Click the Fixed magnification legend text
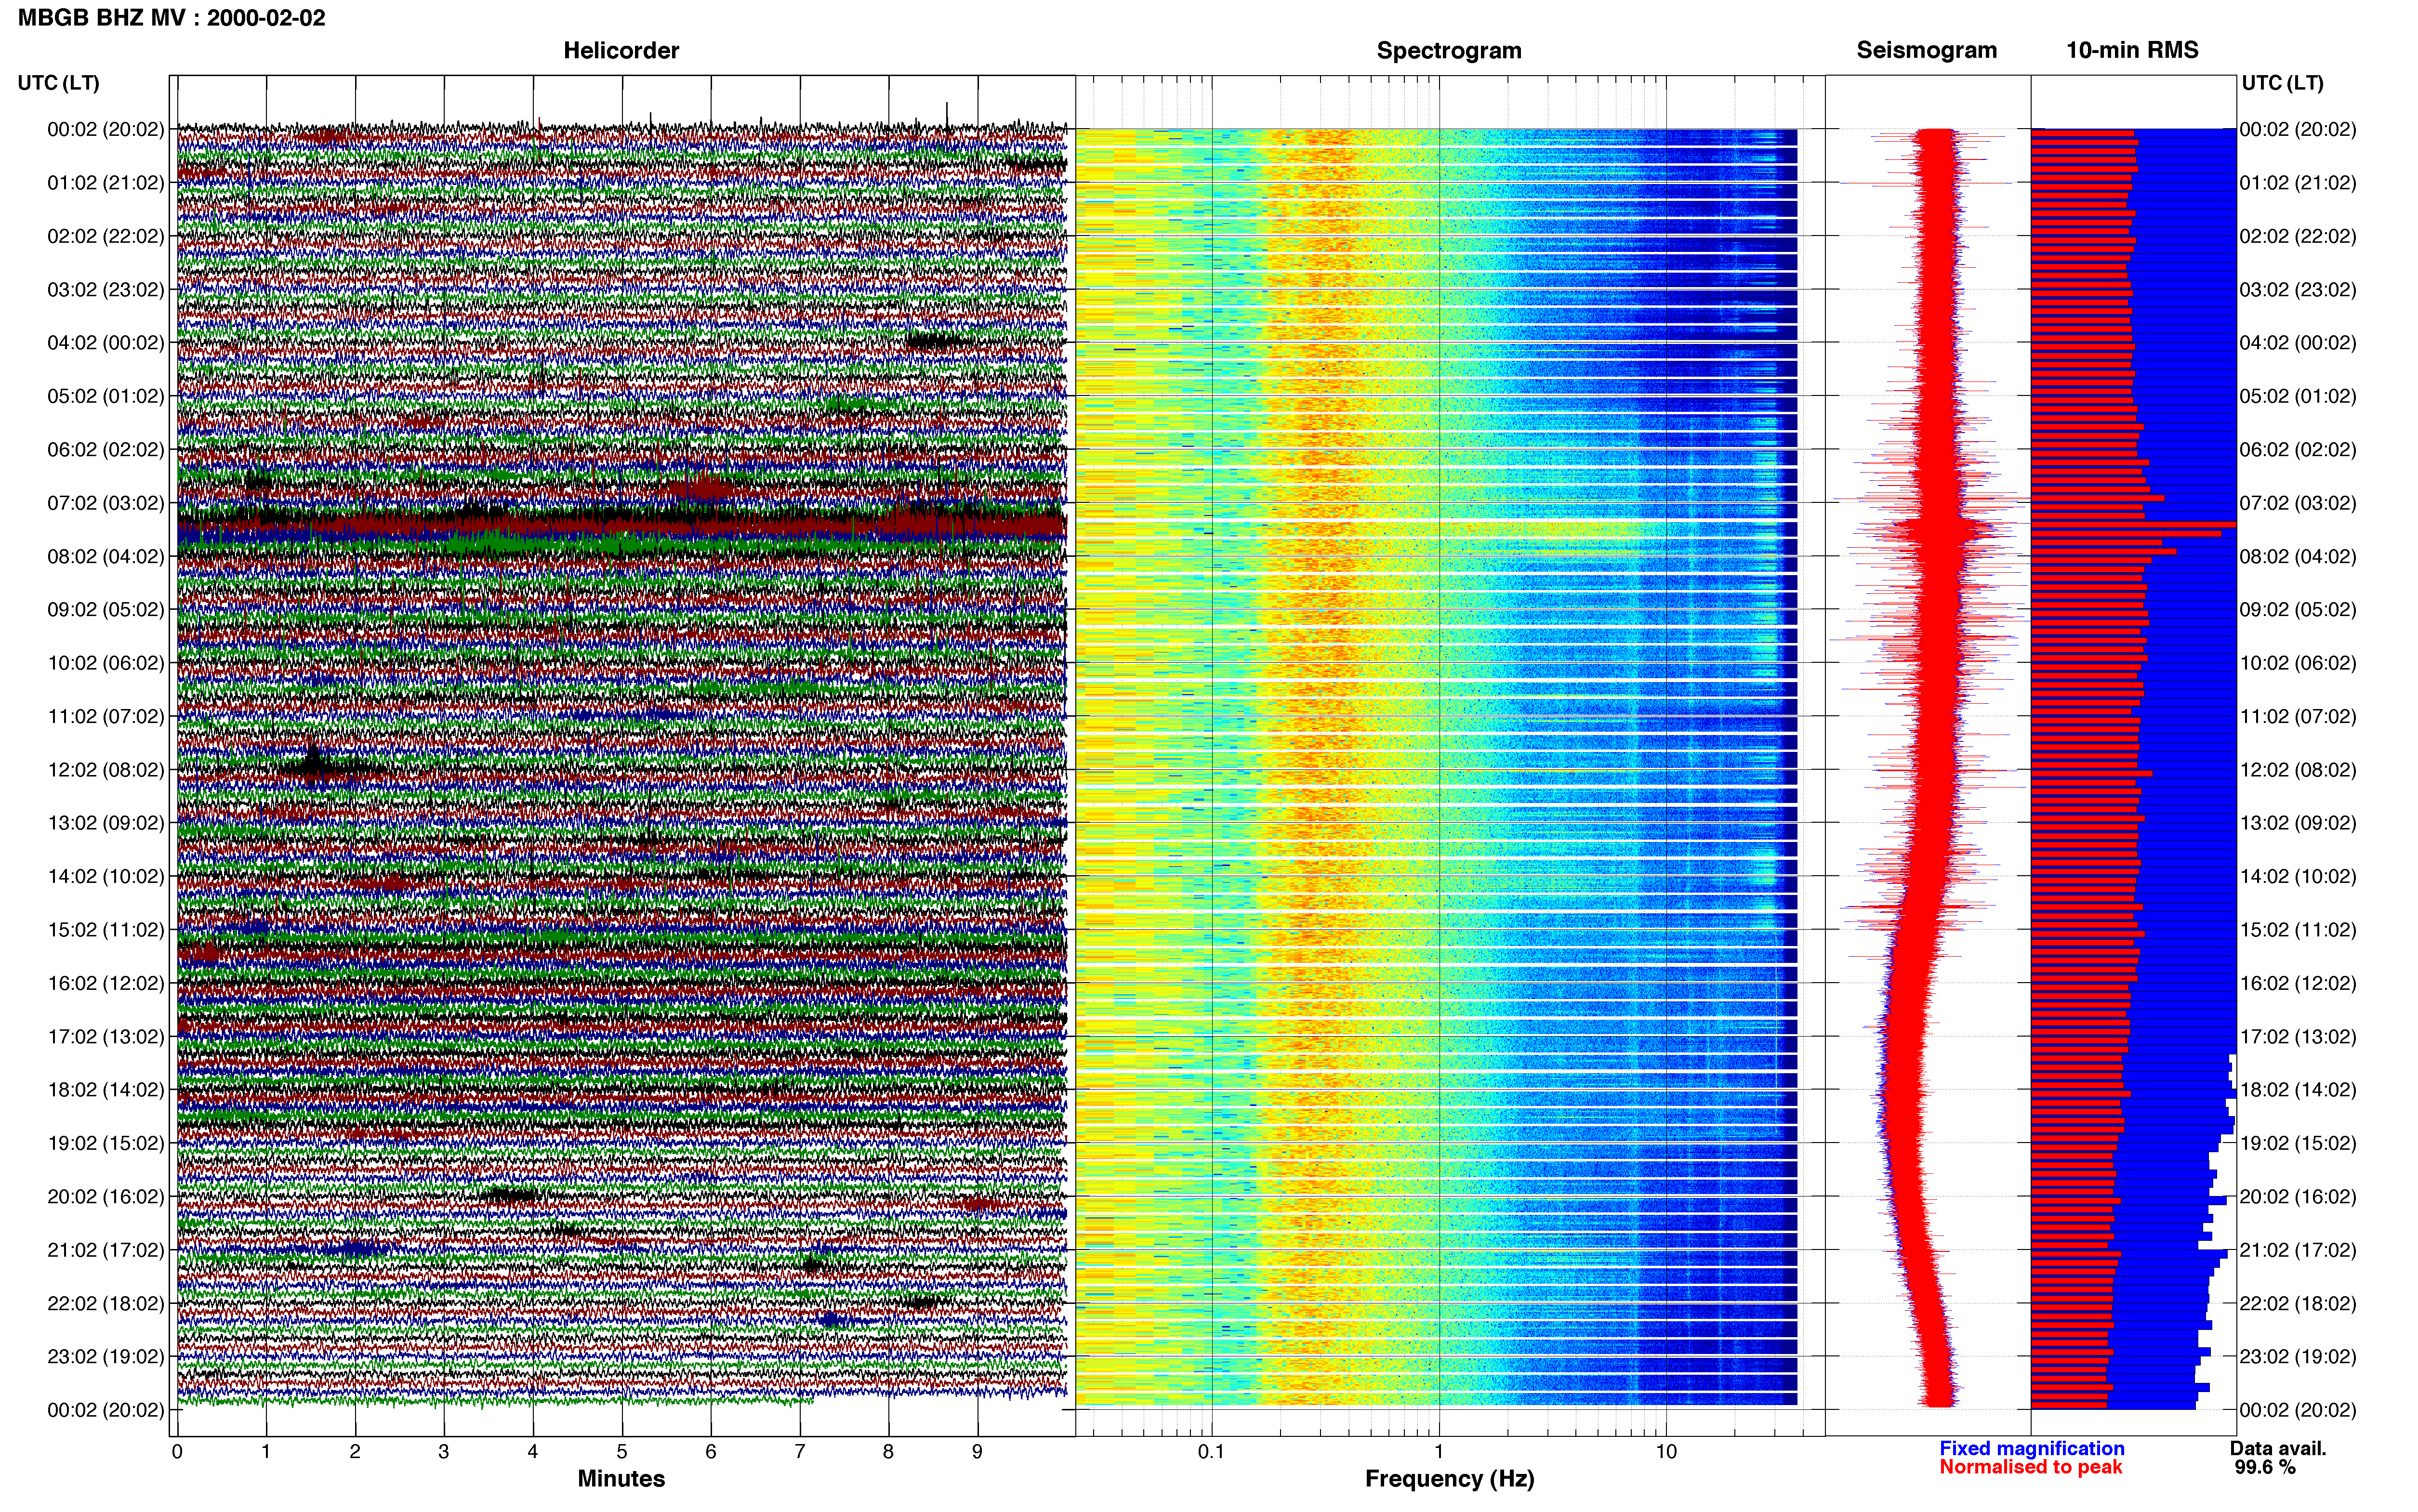The image size is (2418, 1512). [x=2032, y=1448]
